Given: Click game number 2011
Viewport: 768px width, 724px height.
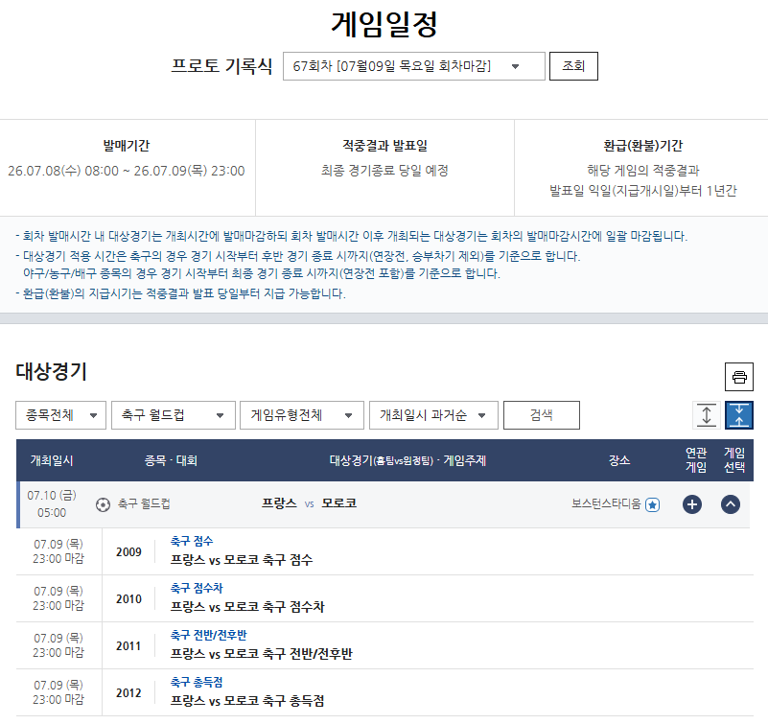Looking at the screenshot, I should click(128, 646).
